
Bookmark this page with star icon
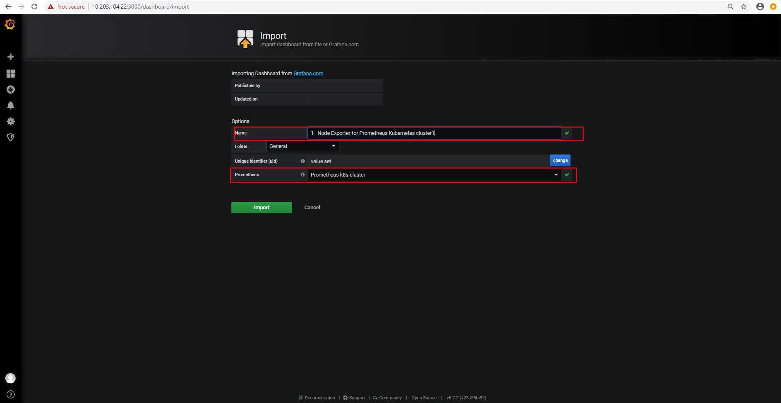[x=744, y=7]
